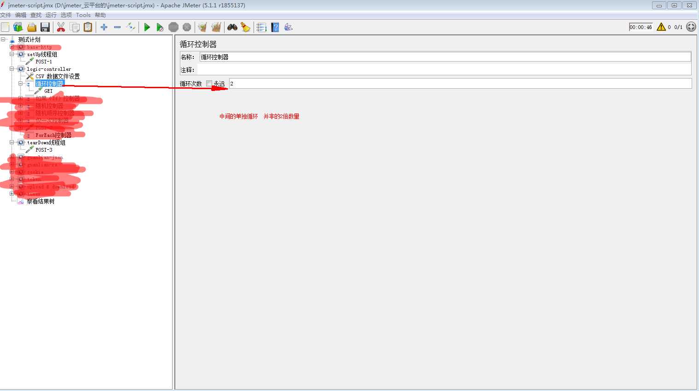The height and width of the screenshot is (391, 699).
Task: Select the ForEach控制器 item
Action: pos(53,135)
